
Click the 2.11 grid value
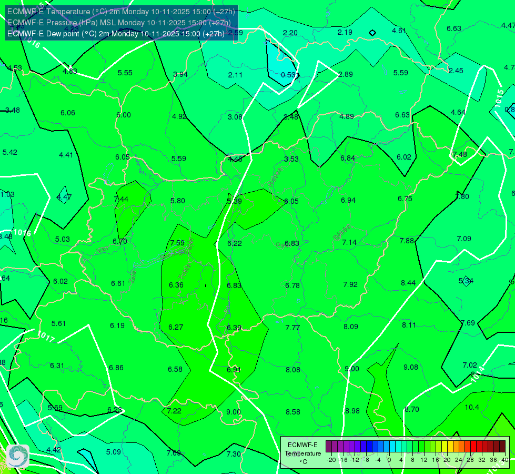[235, 75]
